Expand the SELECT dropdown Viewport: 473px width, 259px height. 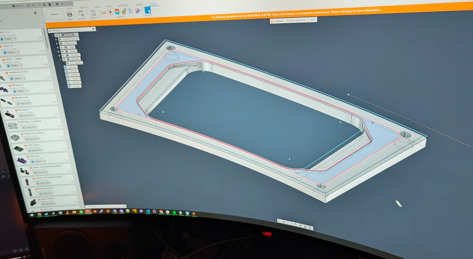coord(148,15)
